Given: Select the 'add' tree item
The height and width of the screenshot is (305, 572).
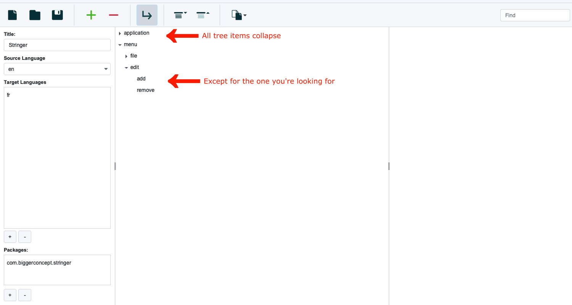Looking at the screenshot, I should (x=141, y=79).
